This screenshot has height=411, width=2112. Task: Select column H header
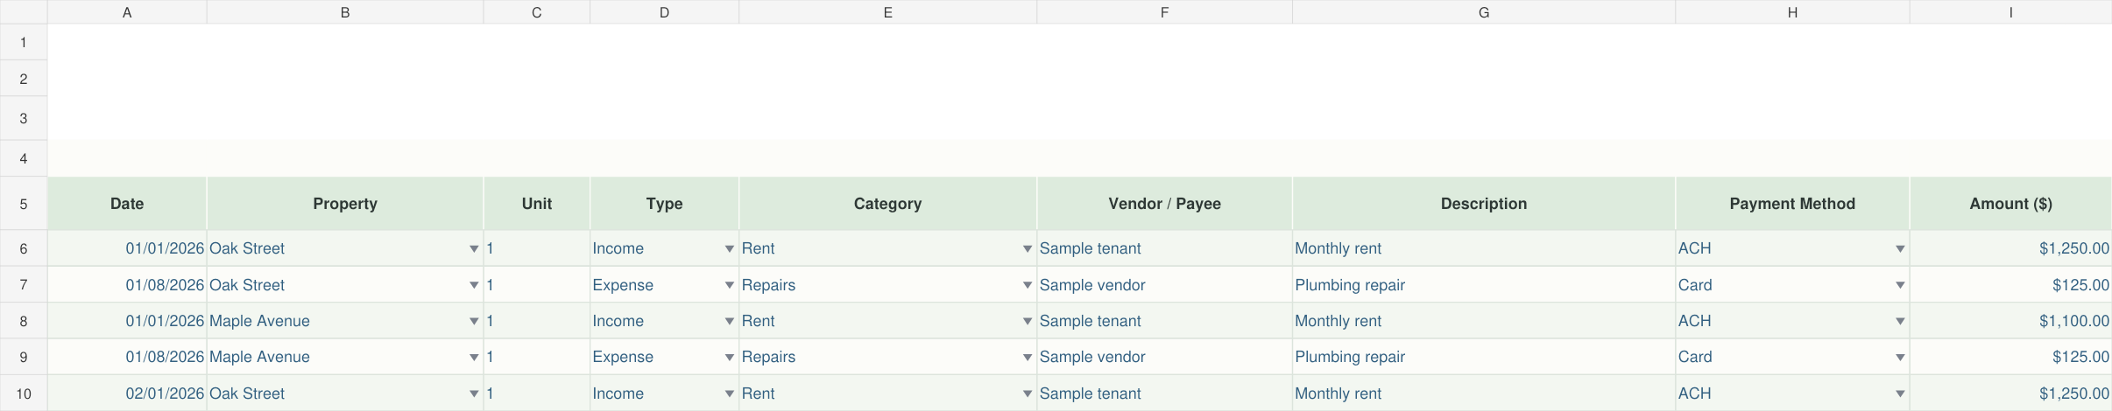pos(1792,12)
